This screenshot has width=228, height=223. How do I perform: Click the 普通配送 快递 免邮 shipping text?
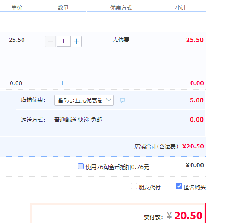78,120
